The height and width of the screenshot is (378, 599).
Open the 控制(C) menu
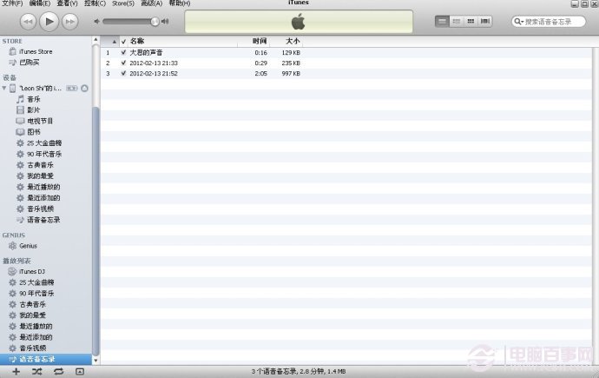[95, 3]
